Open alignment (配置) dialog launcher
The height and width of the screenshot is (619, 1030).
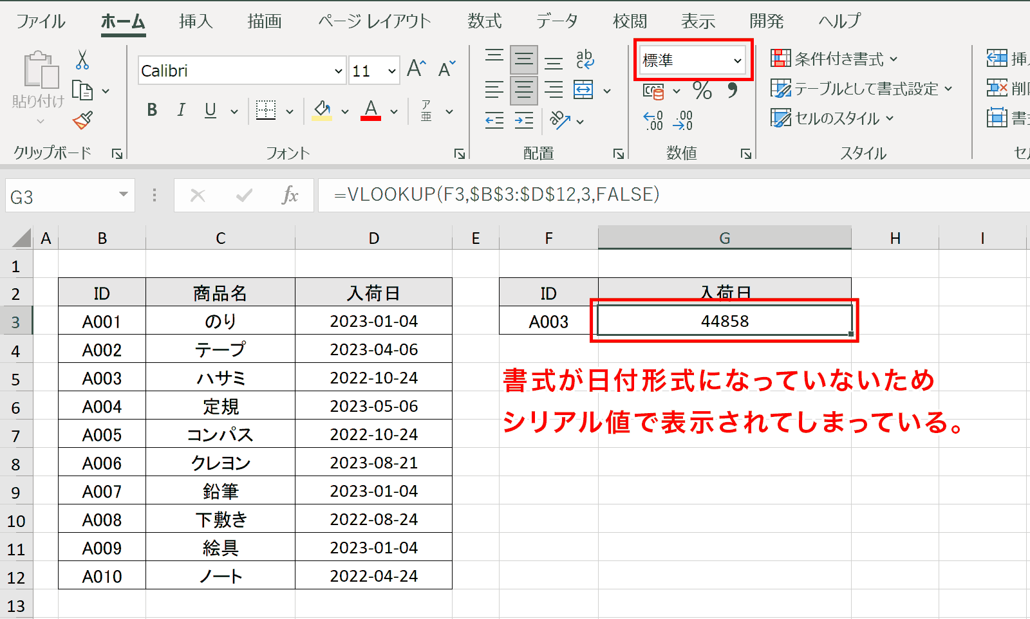point(619,153)
